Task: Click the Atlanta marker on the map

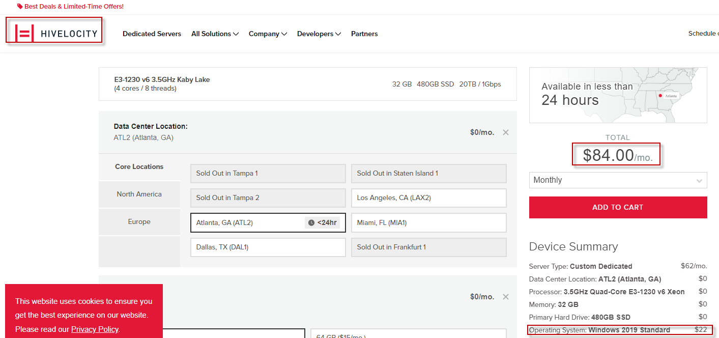Action: pos(660,95)
